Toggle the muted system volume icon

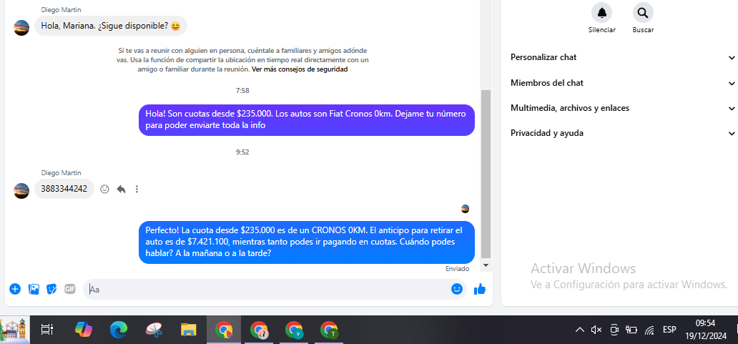coord(596,330)
